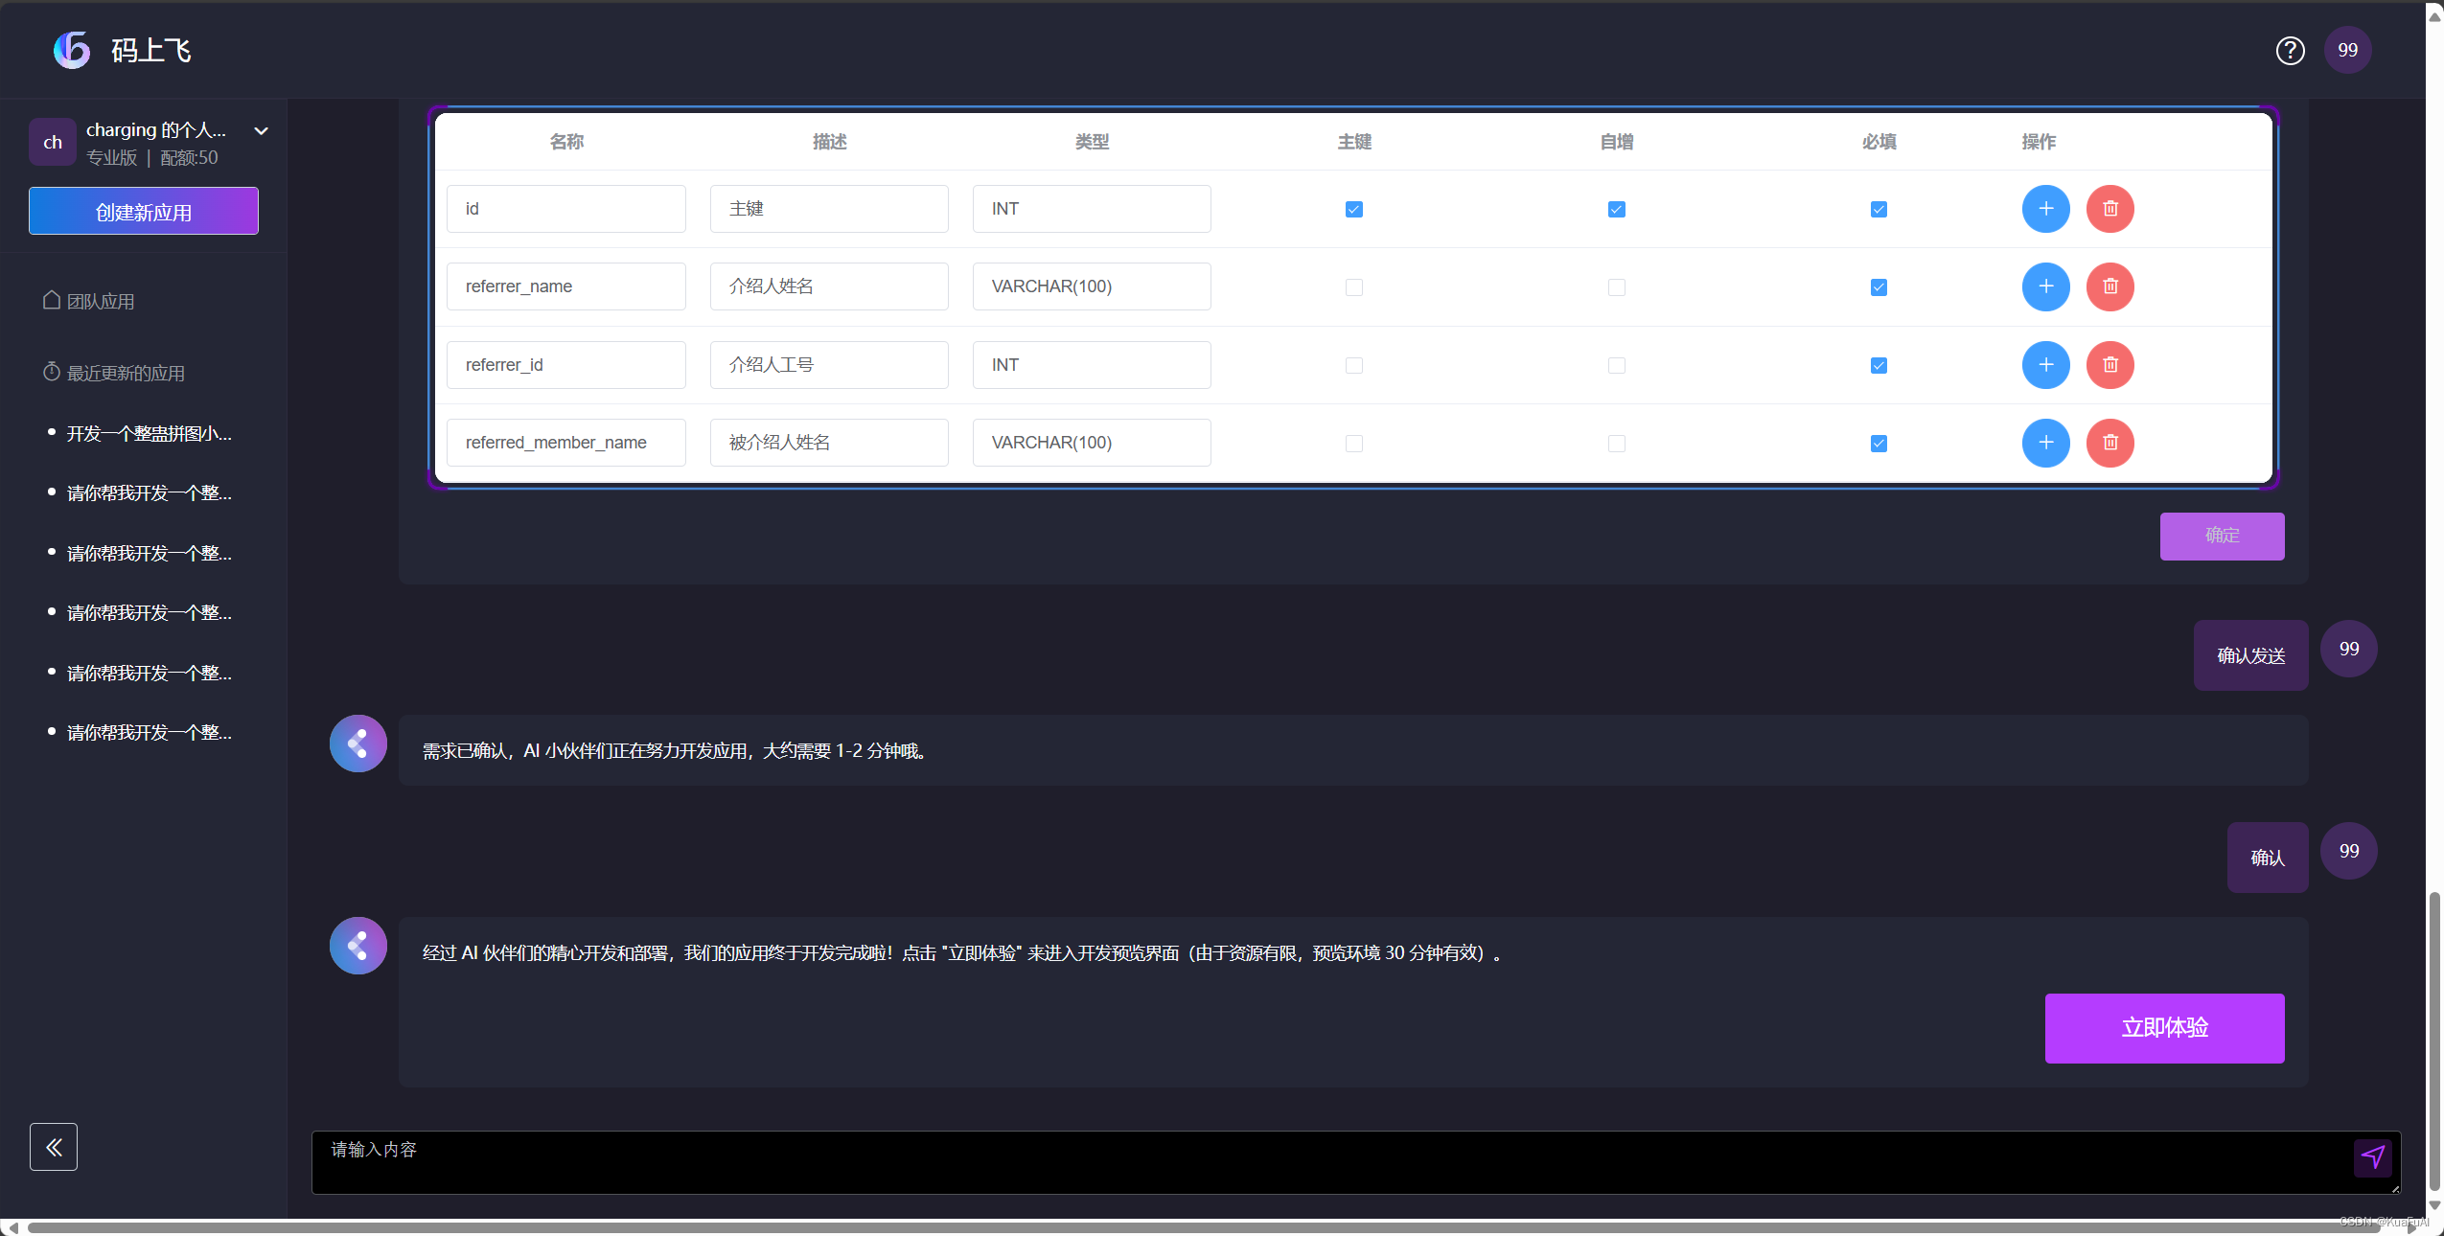Click the 创建新应用 button
The image size is (2444, 1236).
coord(144,211)
